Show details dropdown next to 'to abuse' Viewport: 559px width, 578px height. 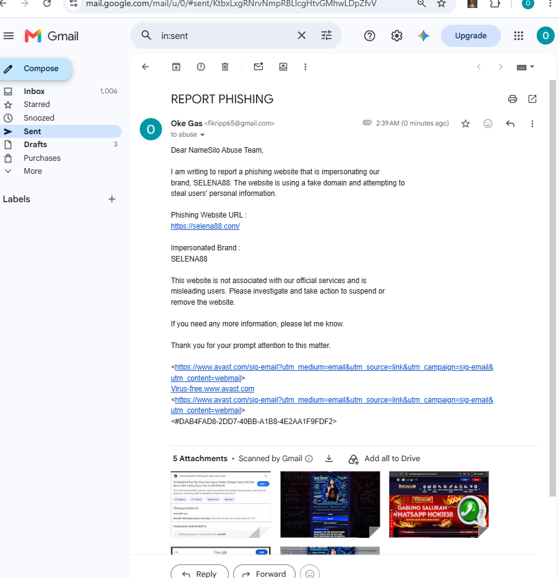click(202, 135)
